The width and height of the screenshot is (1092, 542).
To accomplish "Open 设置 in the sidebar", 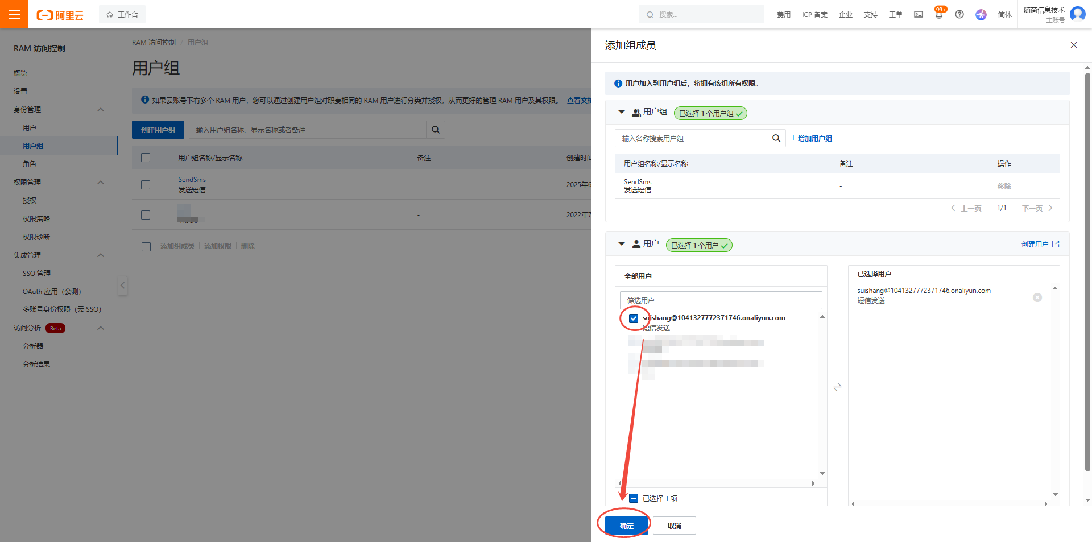I will tap(20, 91).
